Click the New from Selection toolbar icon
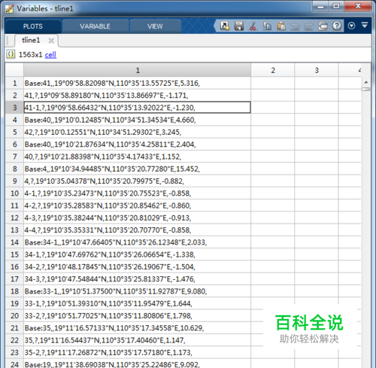 [x=225, y=26]
